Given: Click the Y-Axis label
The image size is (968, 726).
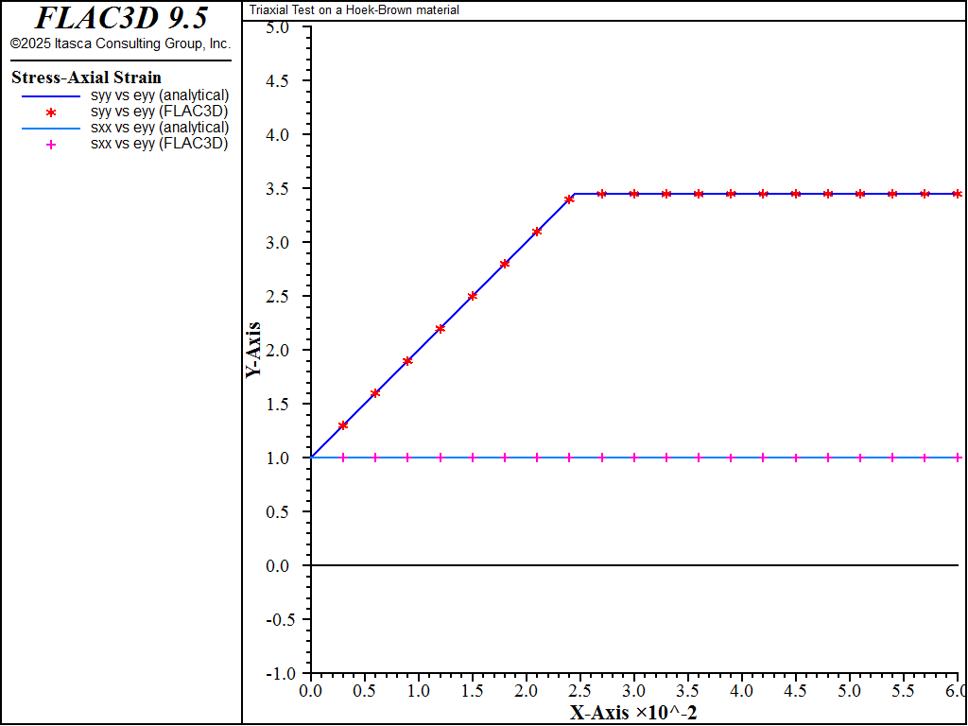Looking at the screenshot, I should [253, 350].
